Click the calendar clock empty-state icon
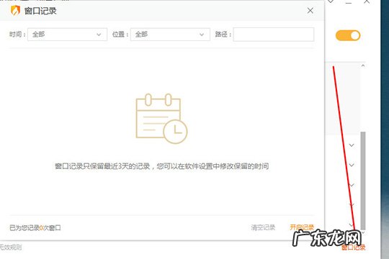 pyautogui.click(x=161, y=119)
